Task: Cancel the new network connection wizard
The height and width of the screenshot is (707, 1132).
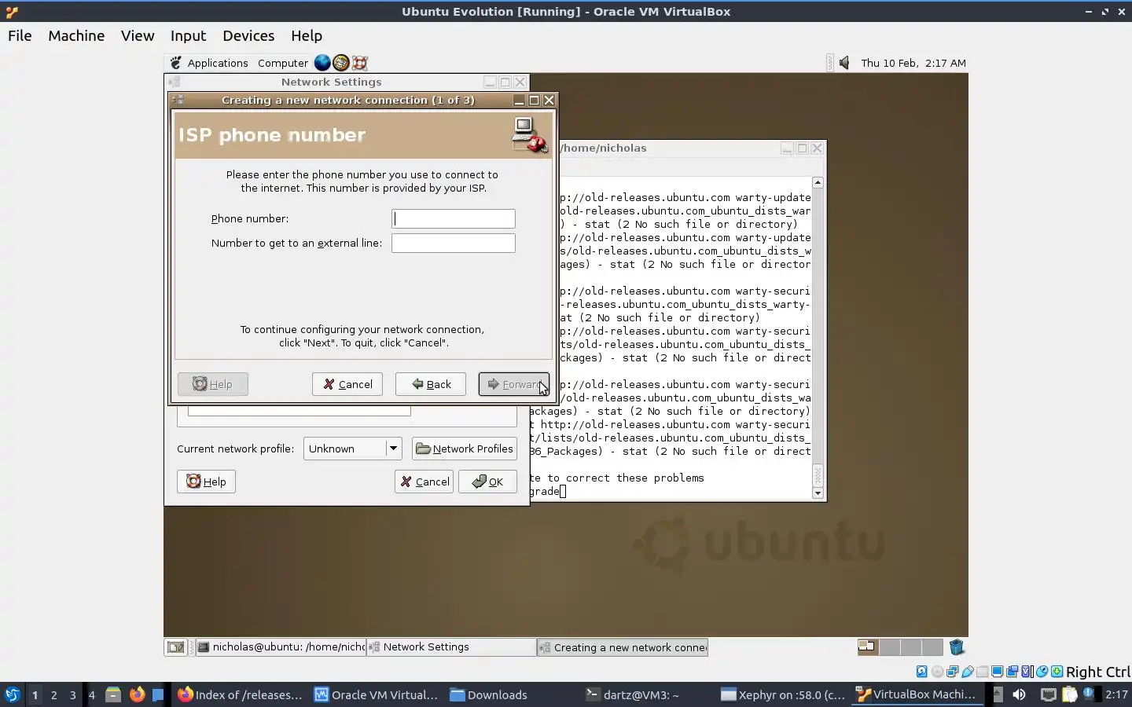Action: tap(347, 384)
